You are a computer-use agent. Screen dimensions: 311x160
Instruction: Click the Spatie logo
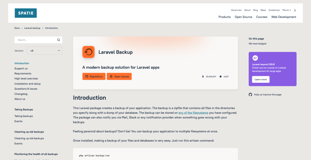point(26,13)
